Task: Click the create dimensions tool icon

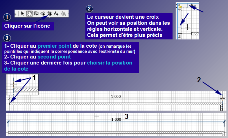Action: 49,13
